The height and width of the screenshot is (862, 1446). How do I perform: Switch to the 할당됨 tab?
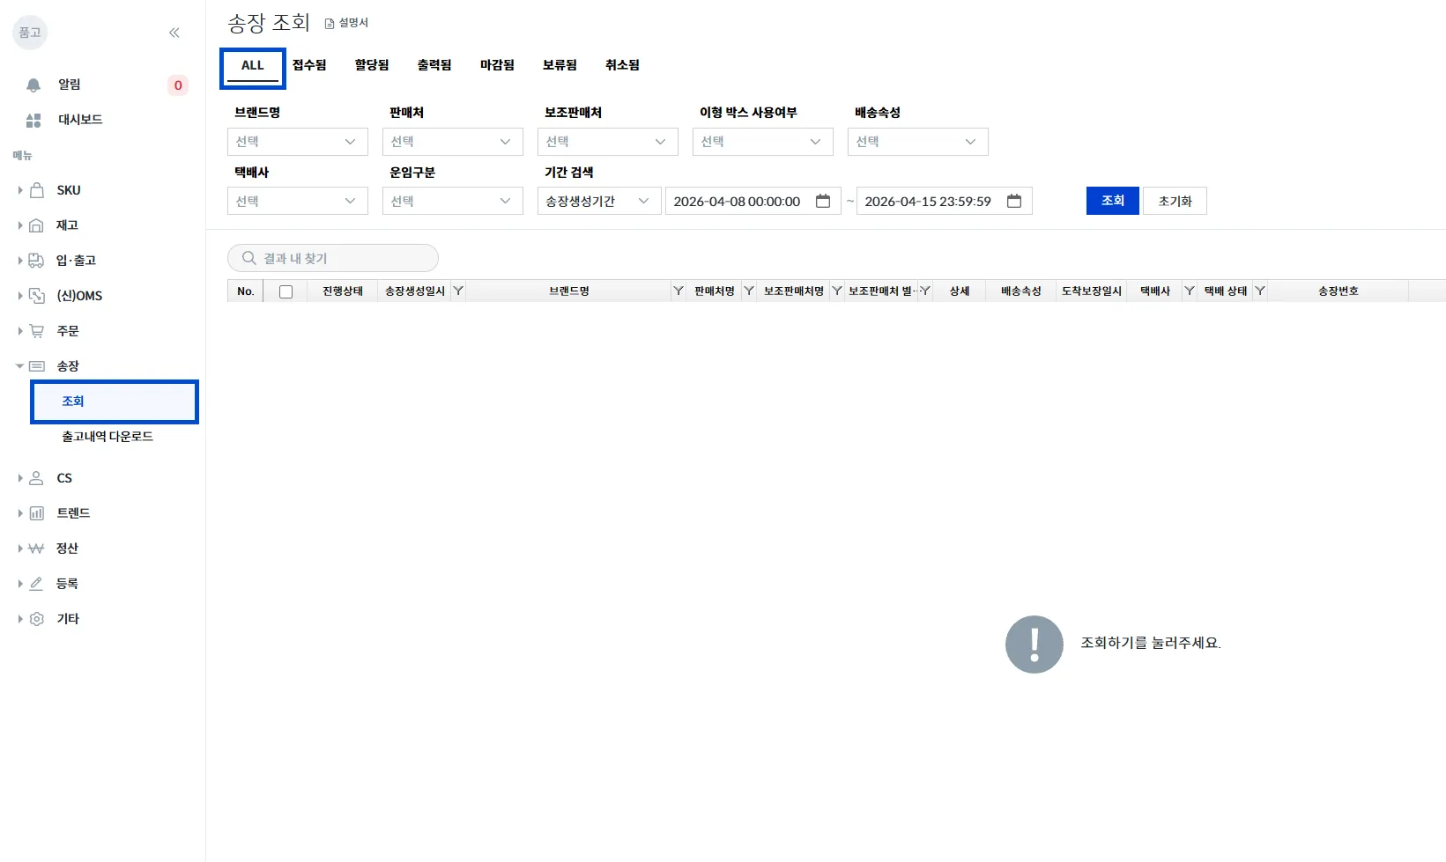pos(372,65)
